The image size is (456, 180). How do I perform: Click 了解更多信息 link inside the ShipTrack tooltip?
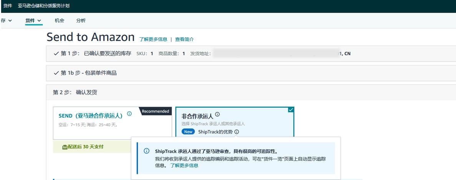click(x=184, y=165)
